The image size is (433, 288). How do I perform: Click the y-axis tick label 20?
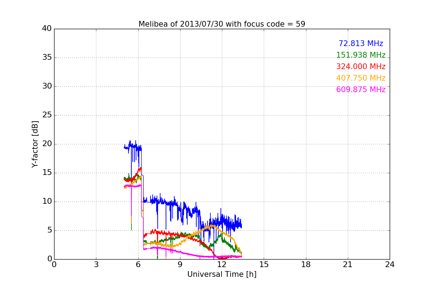tap(47, 144)
